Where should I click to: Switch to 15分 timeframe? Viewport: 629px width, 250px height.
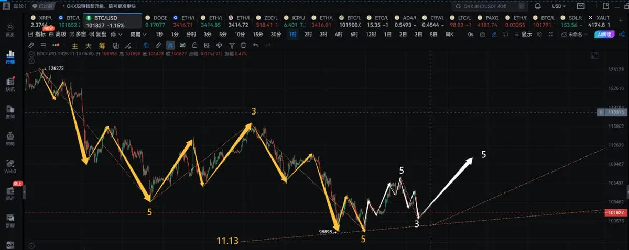257,34
